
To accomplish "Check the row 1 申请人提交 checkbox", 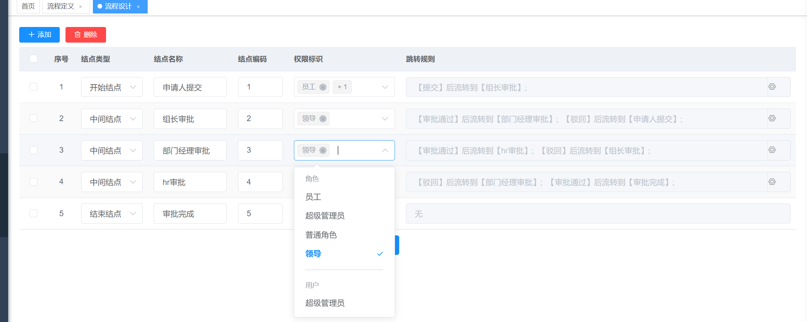I will click(33, 87).
